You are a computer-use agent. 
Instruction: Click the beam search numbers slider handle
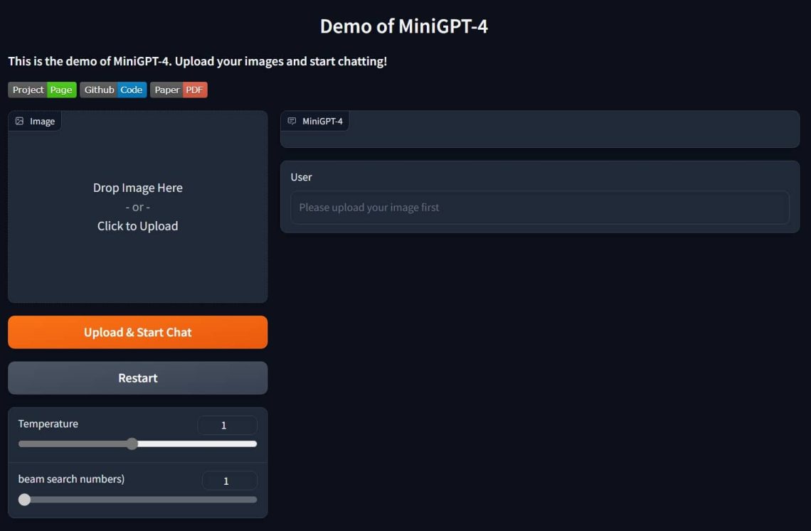24,500
